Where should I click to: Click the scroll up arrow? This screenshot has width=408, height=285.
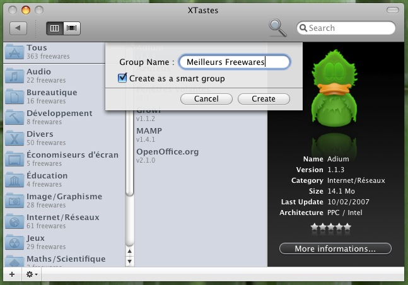coord(129,251)
